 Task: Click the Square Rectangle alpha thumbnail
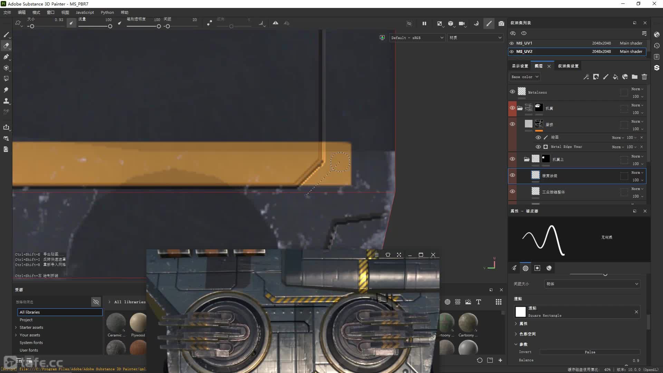520,312
